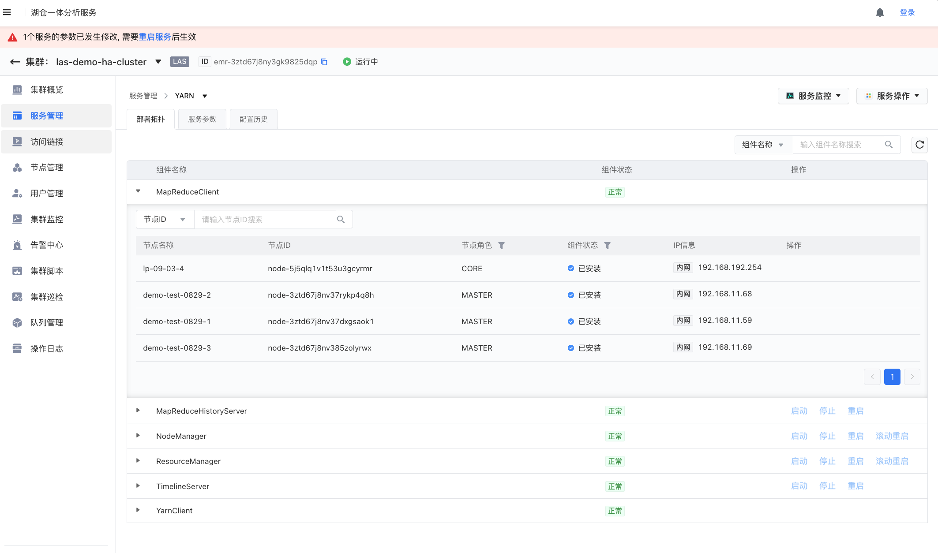Click the back arrow next to 集群

(x=15, y=62)
